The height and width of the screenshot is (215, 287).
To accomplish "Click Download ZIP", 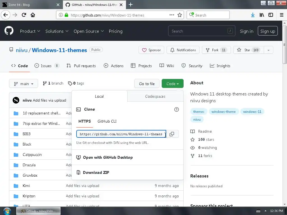I will click(x=96, y=172).
